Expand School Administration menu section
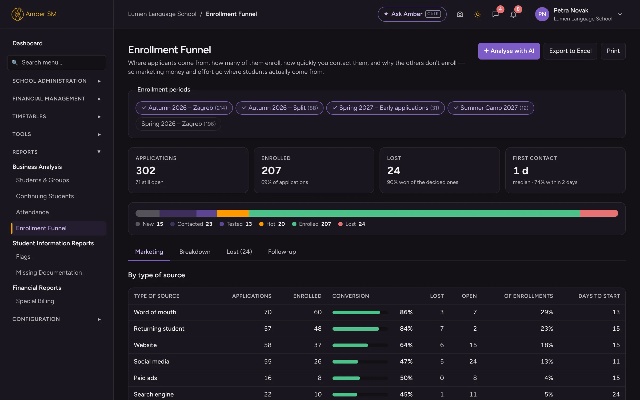This screenshot has width=640, height=400. 57,81
